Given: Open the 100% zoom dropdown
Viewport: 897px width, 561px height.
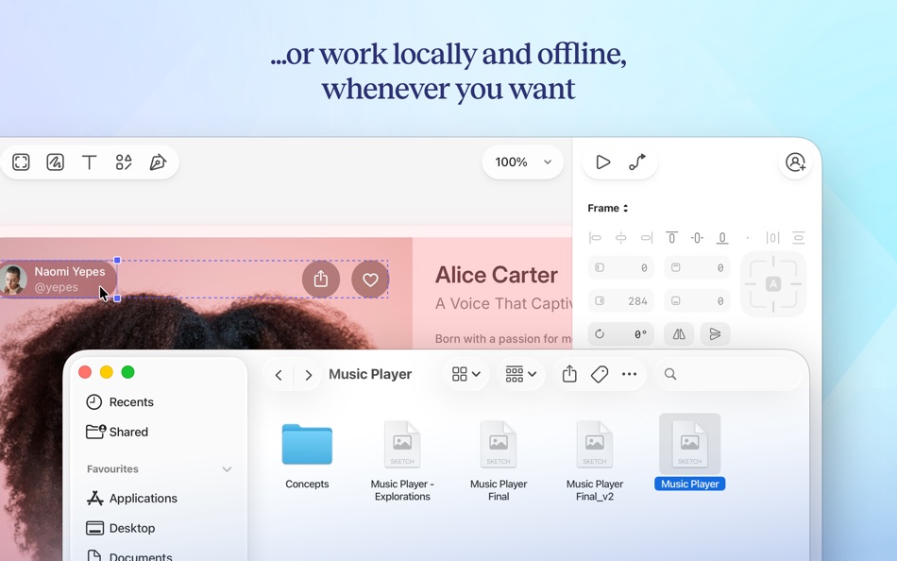Looking at the screenshot, I should 522,161.
